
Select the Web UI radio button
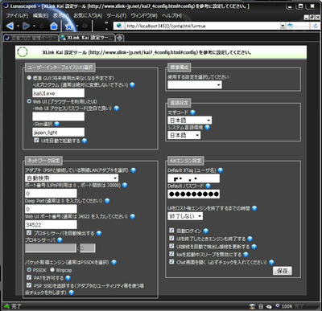tap(29, 101)
